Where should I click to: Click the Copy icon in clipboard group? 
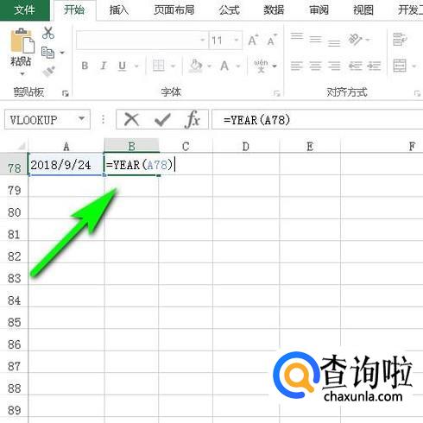tap(47, 53)
